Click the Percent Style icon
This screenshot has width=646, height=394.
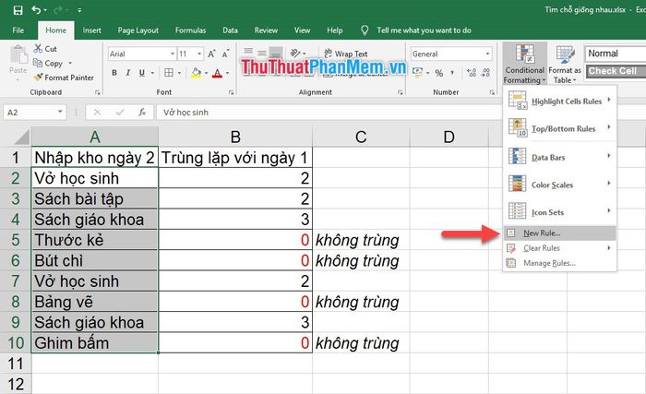438,74
